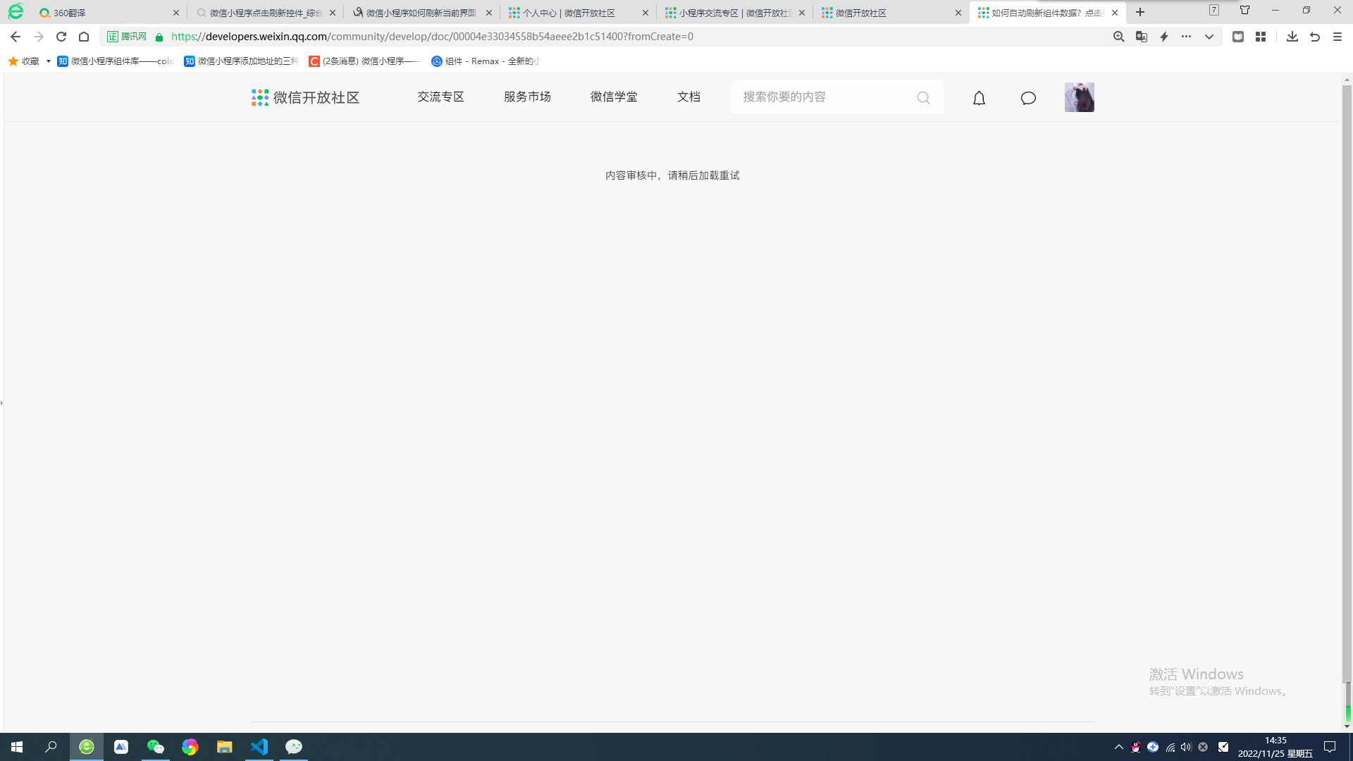Open the messages chat bubble icon

(1028, 98)
